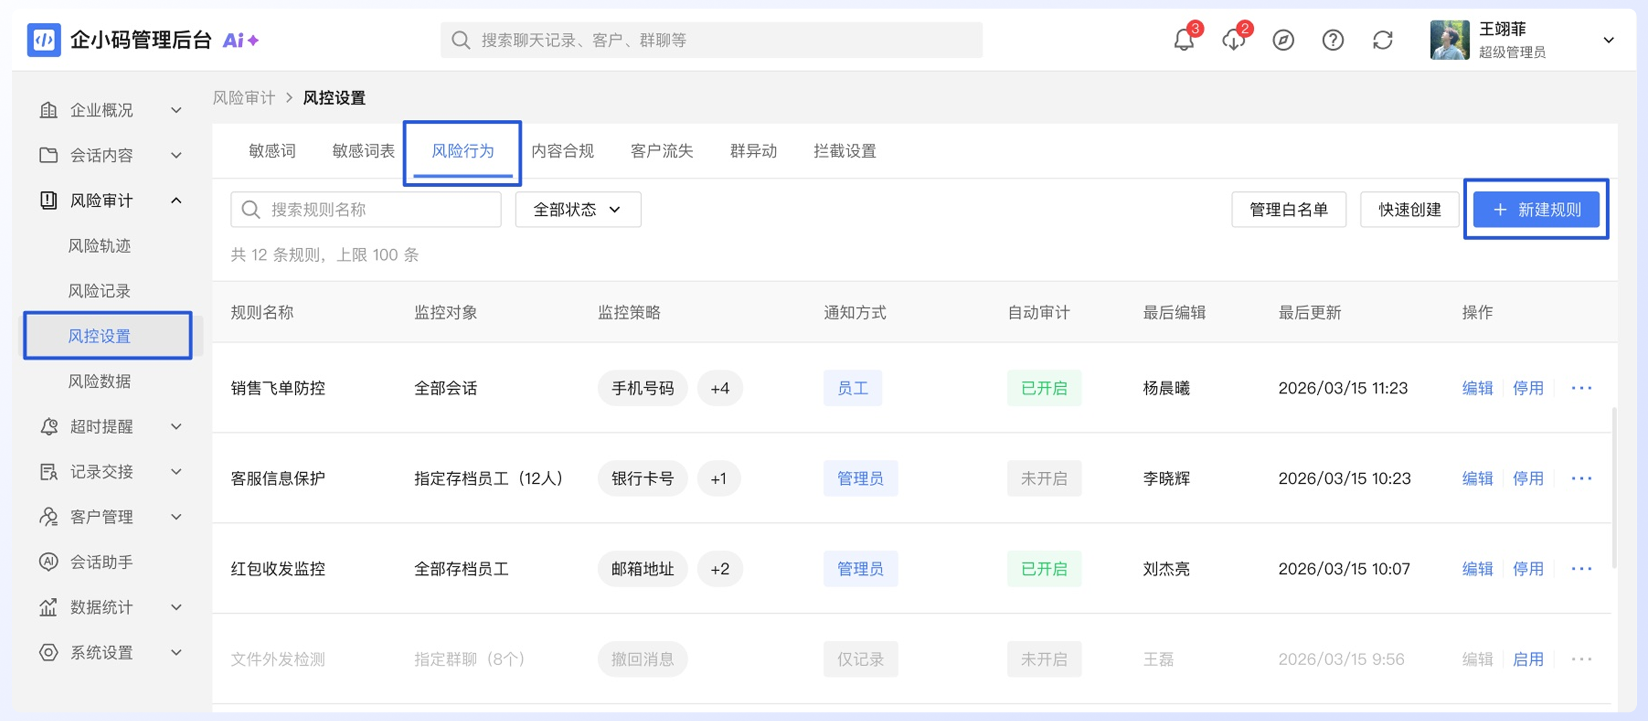
Task: Open more actions for 文件外发检测 row
Action: tap(1581, 658)
